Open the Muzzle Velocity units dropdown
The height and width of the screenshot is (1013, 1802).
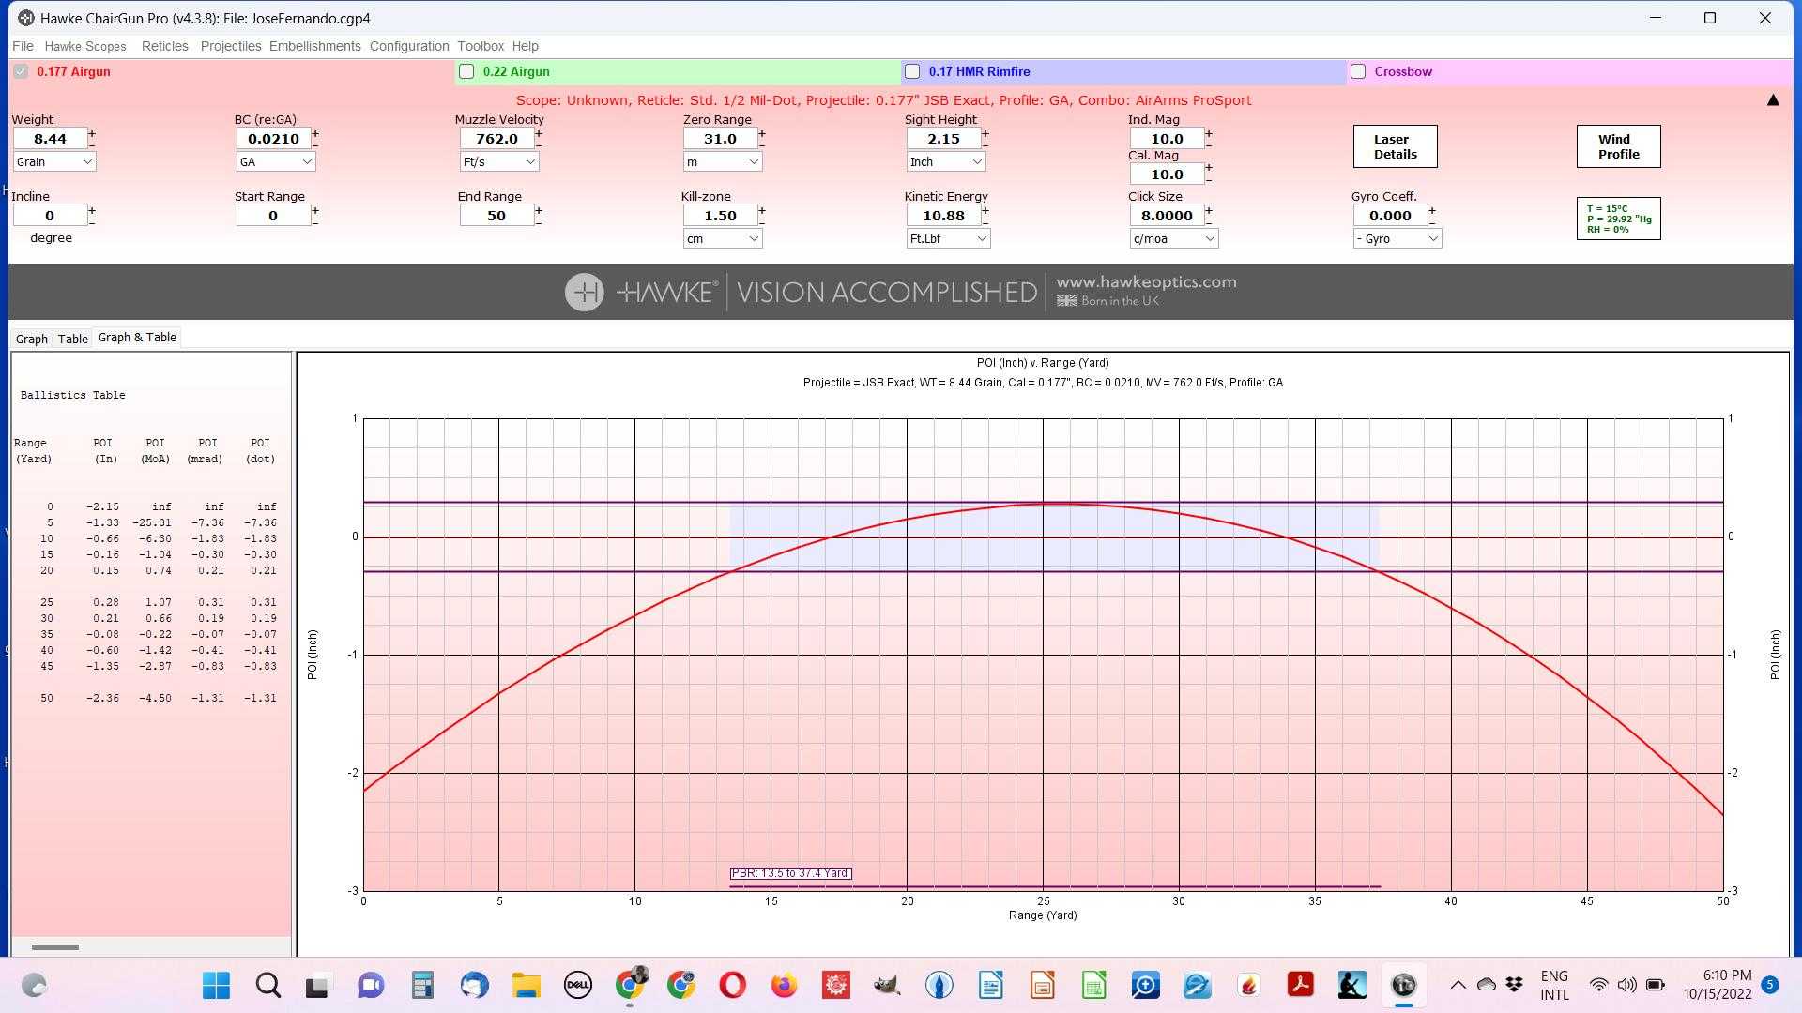[x=499, y=162]
